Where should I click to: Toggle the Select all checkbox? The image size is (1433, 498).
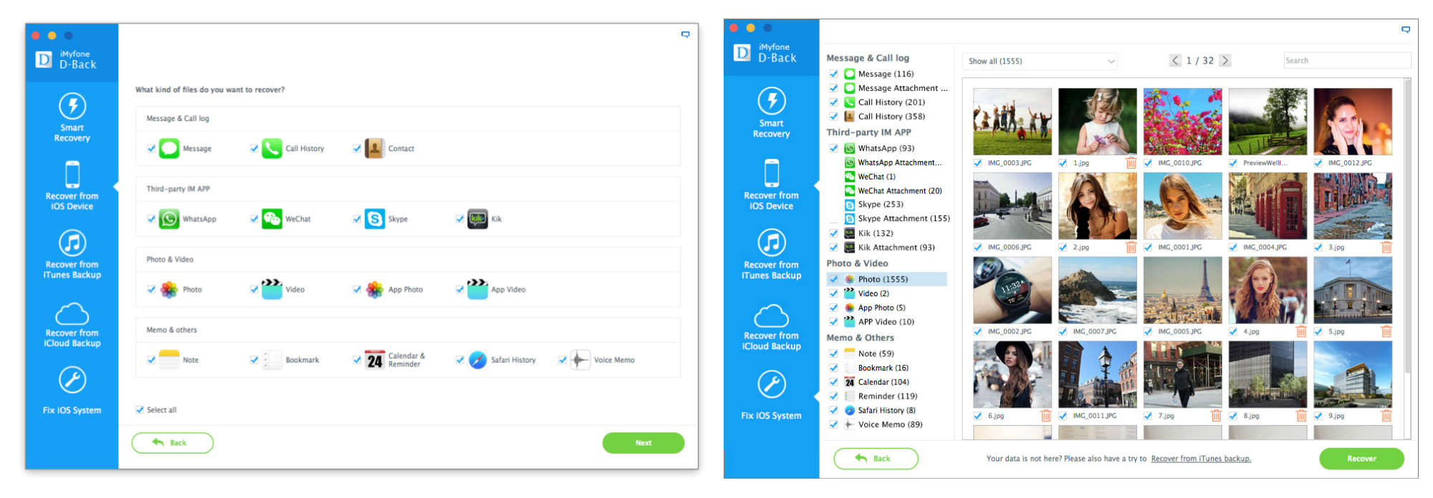click(x=140, y=410)
